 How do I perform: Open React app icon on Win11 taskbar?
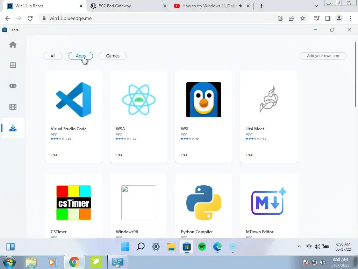click(x=232, y=247)
